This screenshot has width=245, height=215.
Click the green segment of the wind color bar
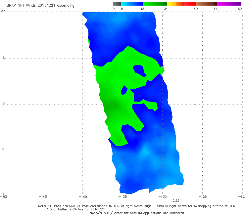coord(155,4)
